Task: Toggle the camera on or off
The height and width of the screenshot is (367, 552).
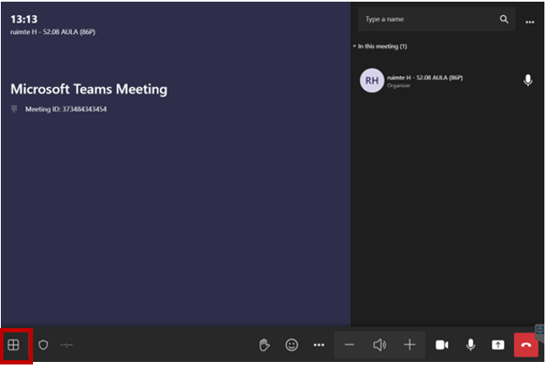Action: point(442,345)
